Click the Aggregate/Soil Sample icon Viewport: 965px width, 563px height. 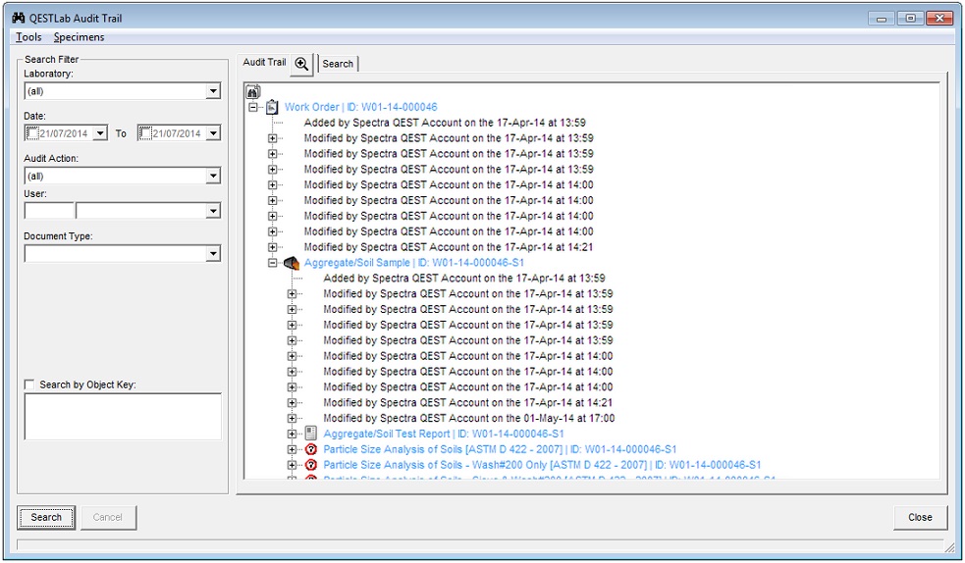click(292, 263)
